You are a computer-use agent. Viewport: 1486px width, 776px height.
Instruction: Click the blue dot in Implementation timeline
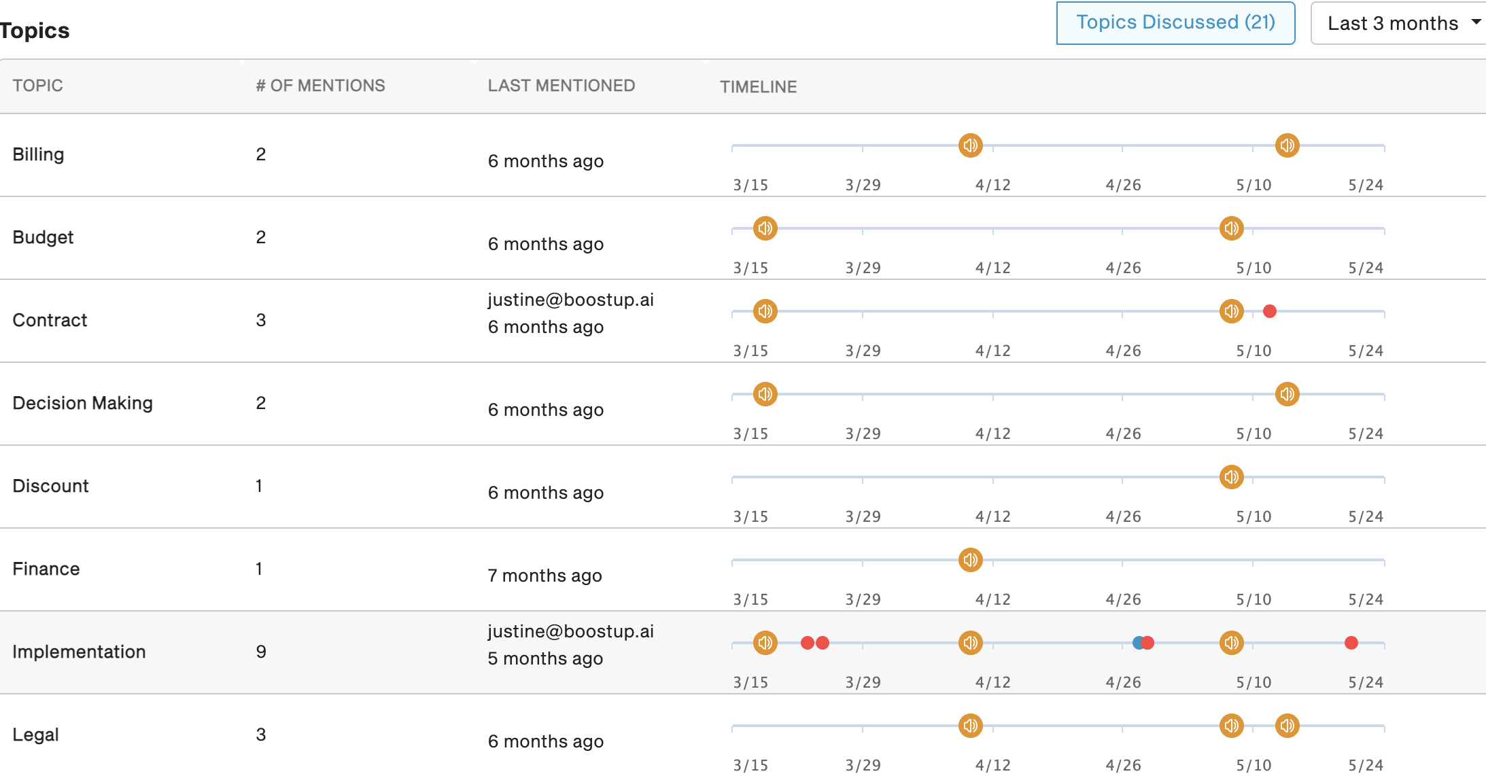point(1137,643)
